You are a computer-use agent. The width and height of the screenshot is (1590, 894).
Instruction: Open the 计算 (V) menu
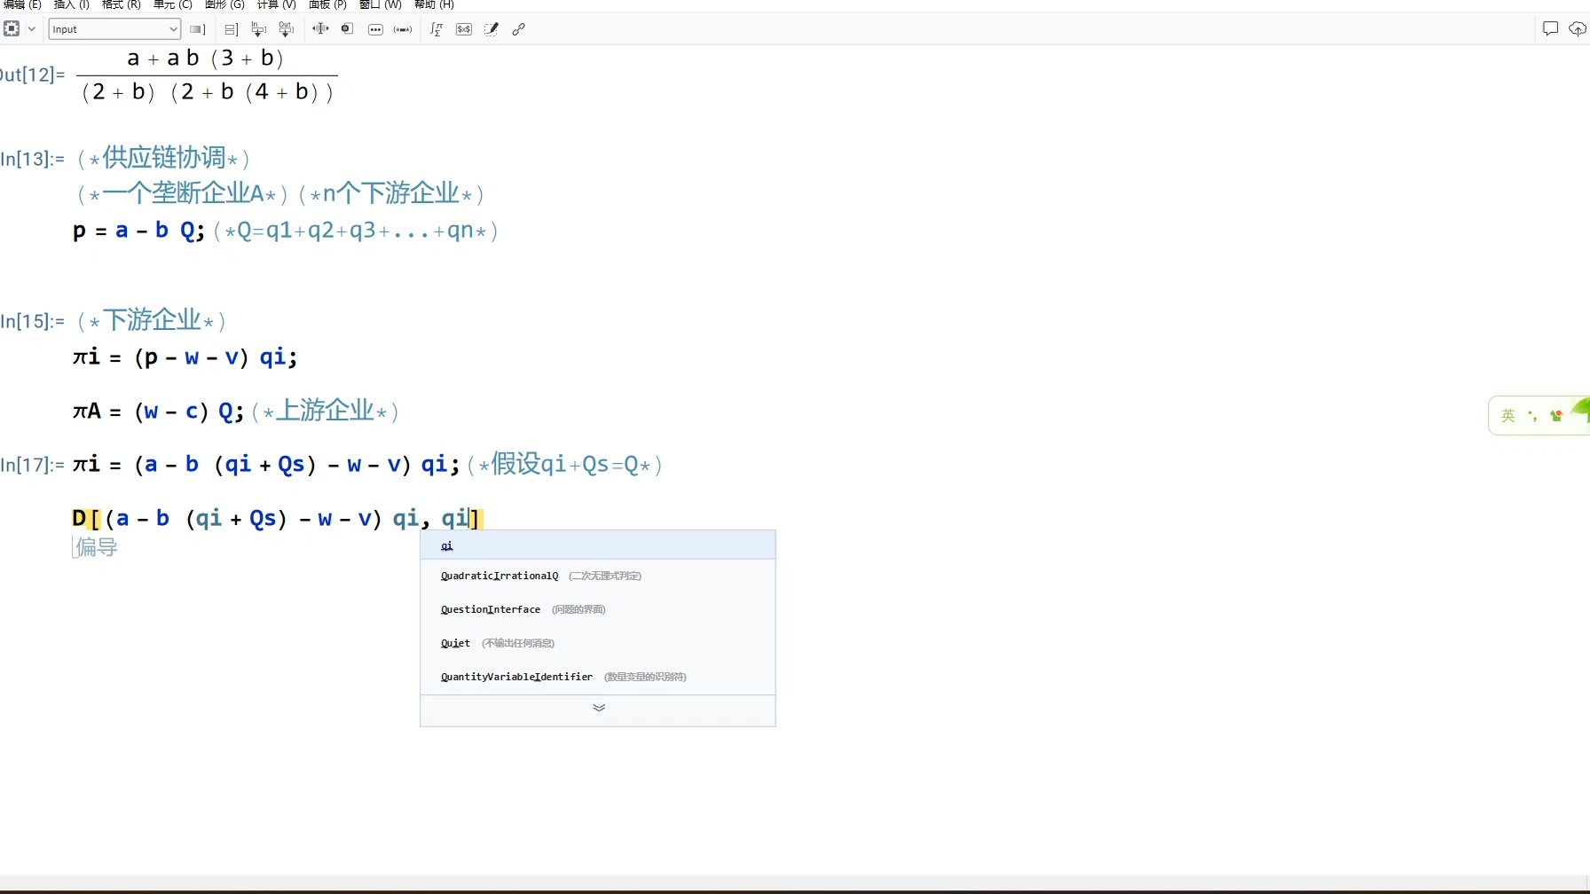[x=277, y=4]
